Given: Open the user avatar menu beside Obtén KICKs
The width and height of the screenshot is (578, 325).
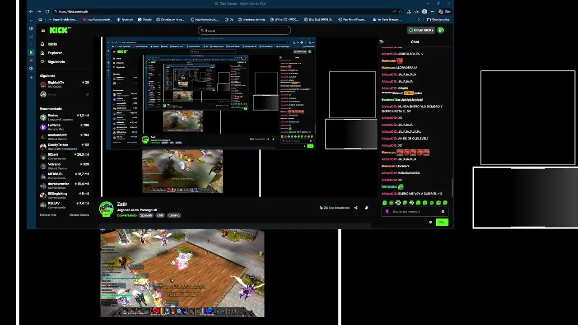Looking at the screenshot, I should click(x=441, y=30).
